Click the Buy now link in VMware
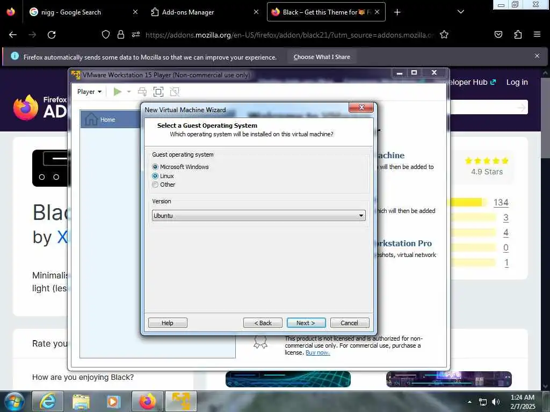 coord(317,352)
